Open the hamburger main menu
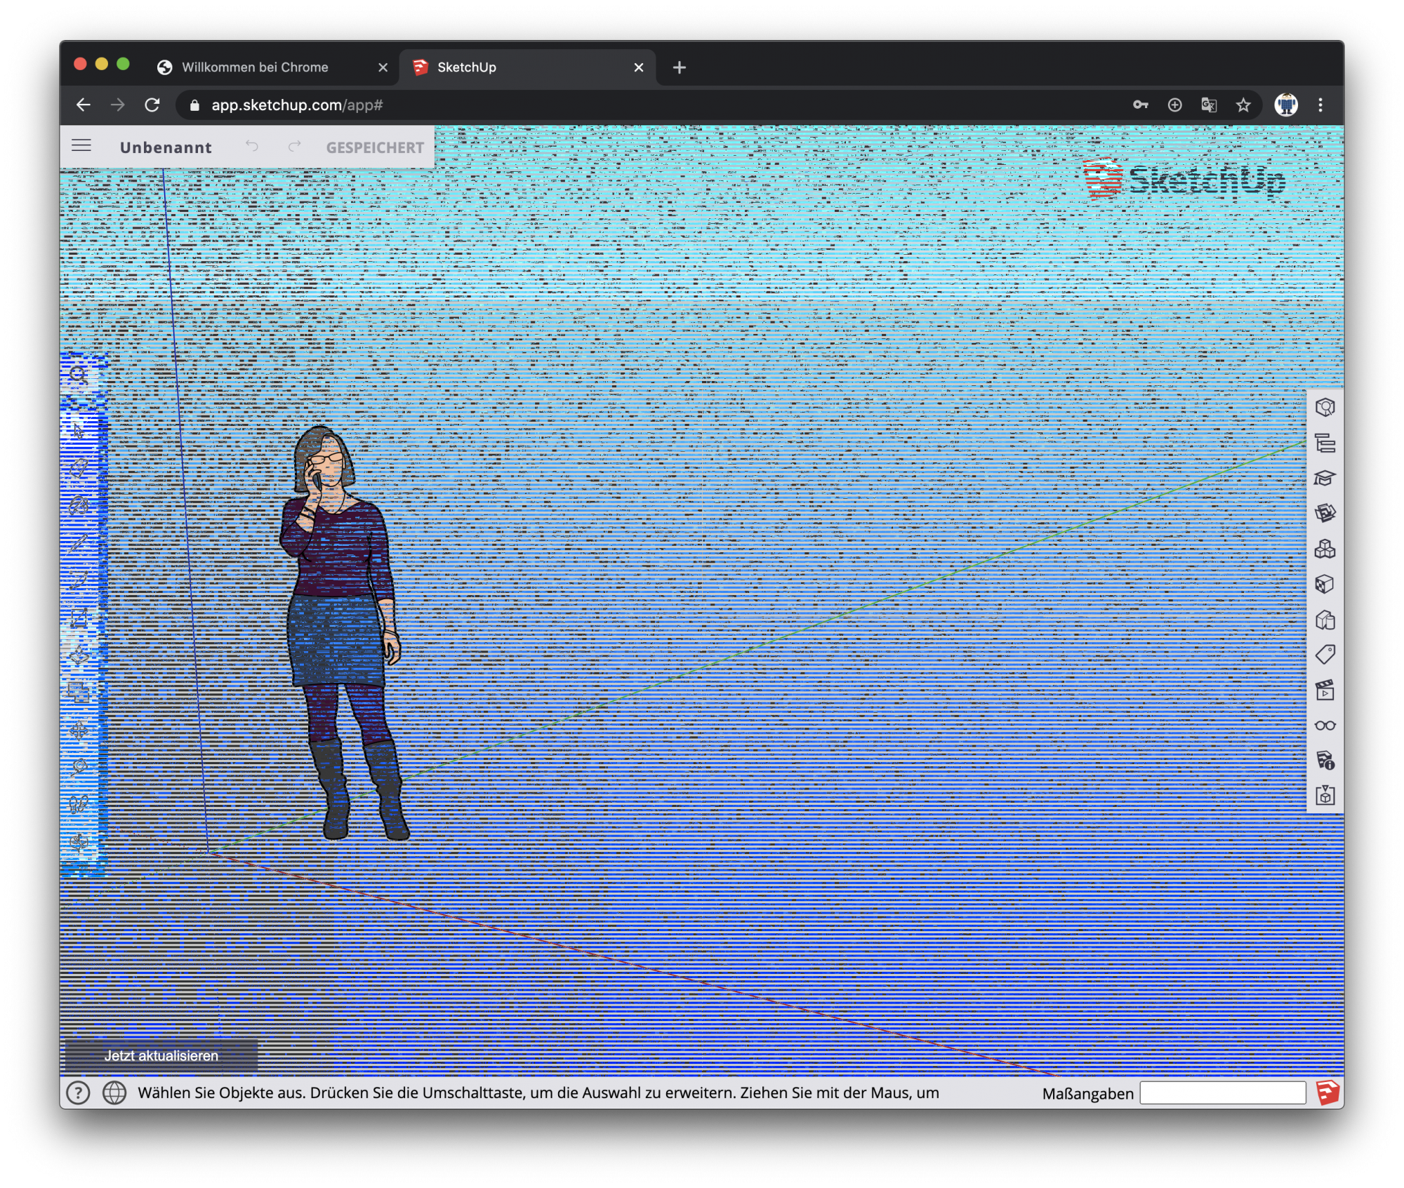The image size is (1404, 1188). [x=81, y=146]
